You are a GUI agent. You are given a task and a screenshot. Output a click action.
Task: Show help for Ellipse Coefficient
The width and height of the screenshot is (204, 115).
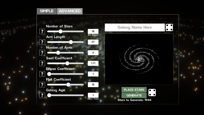[42, 74]
